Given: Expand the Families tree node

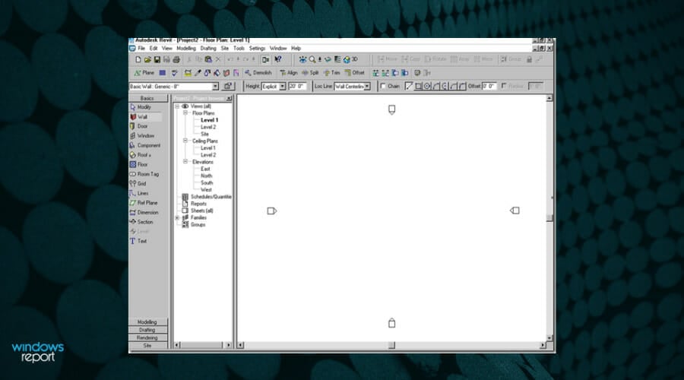Looking at the screenshot, I should (x=177, y=217).
